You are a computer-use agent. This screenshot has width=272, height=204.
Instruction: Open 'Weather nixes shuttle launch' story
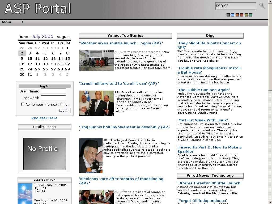coord(121,43)
